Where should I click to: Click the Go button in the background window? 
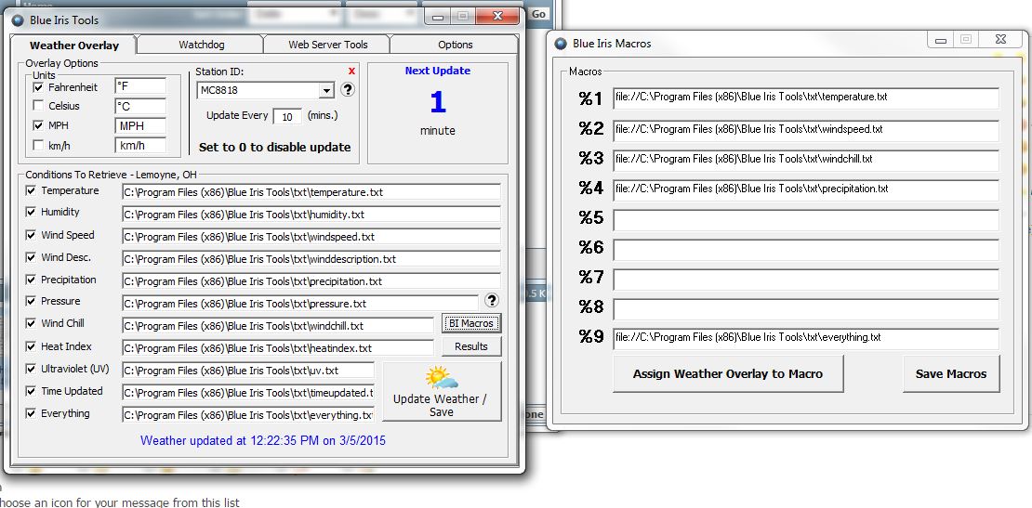point(538,14)
